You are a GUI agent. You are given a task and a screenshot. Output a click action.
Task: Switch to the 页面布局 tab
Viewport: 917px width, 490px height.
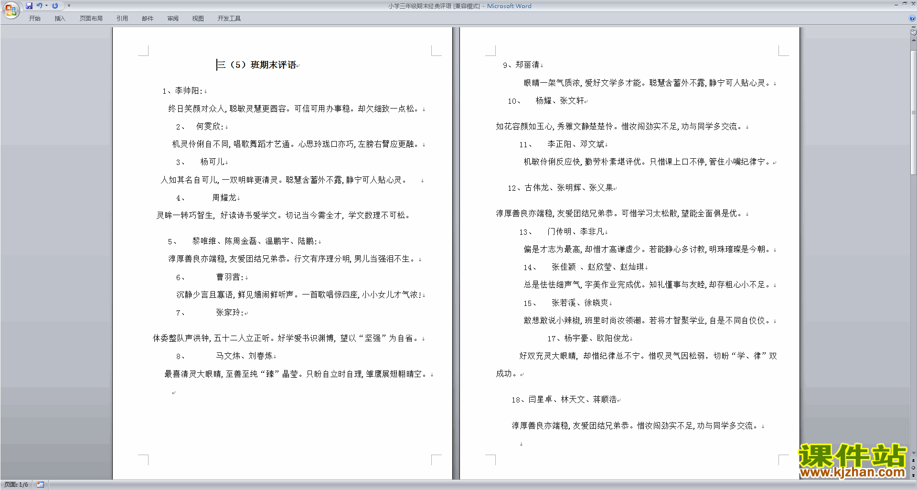tap(91, 19)
